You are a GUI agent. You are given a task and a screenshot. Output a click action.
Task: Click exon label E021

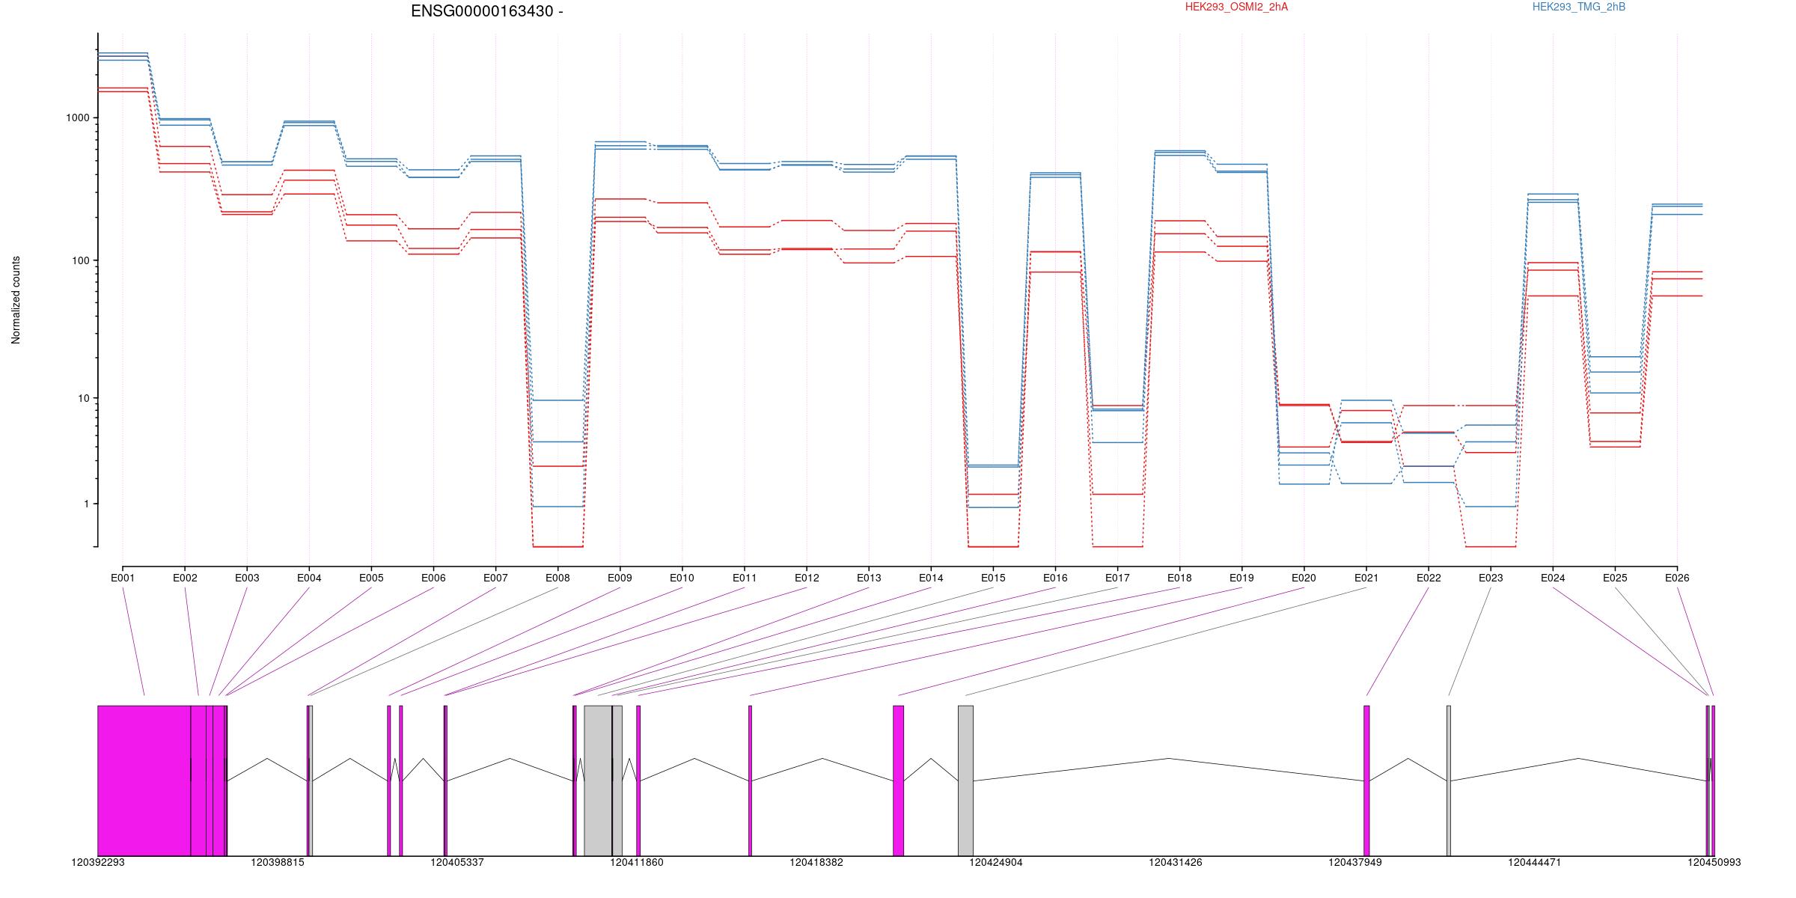[1366, 578]
